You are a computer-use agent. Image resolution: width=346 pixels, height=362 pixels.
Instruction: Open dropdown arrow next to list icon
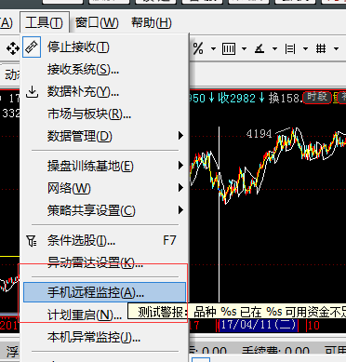coord(305,49)
